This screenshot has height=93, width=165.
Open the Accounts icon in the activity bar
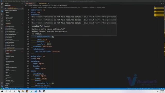[x=2, y=83]
